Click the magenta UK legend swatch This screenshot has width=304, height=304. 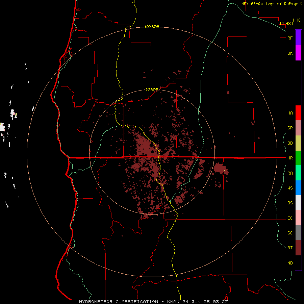(298, 53)
